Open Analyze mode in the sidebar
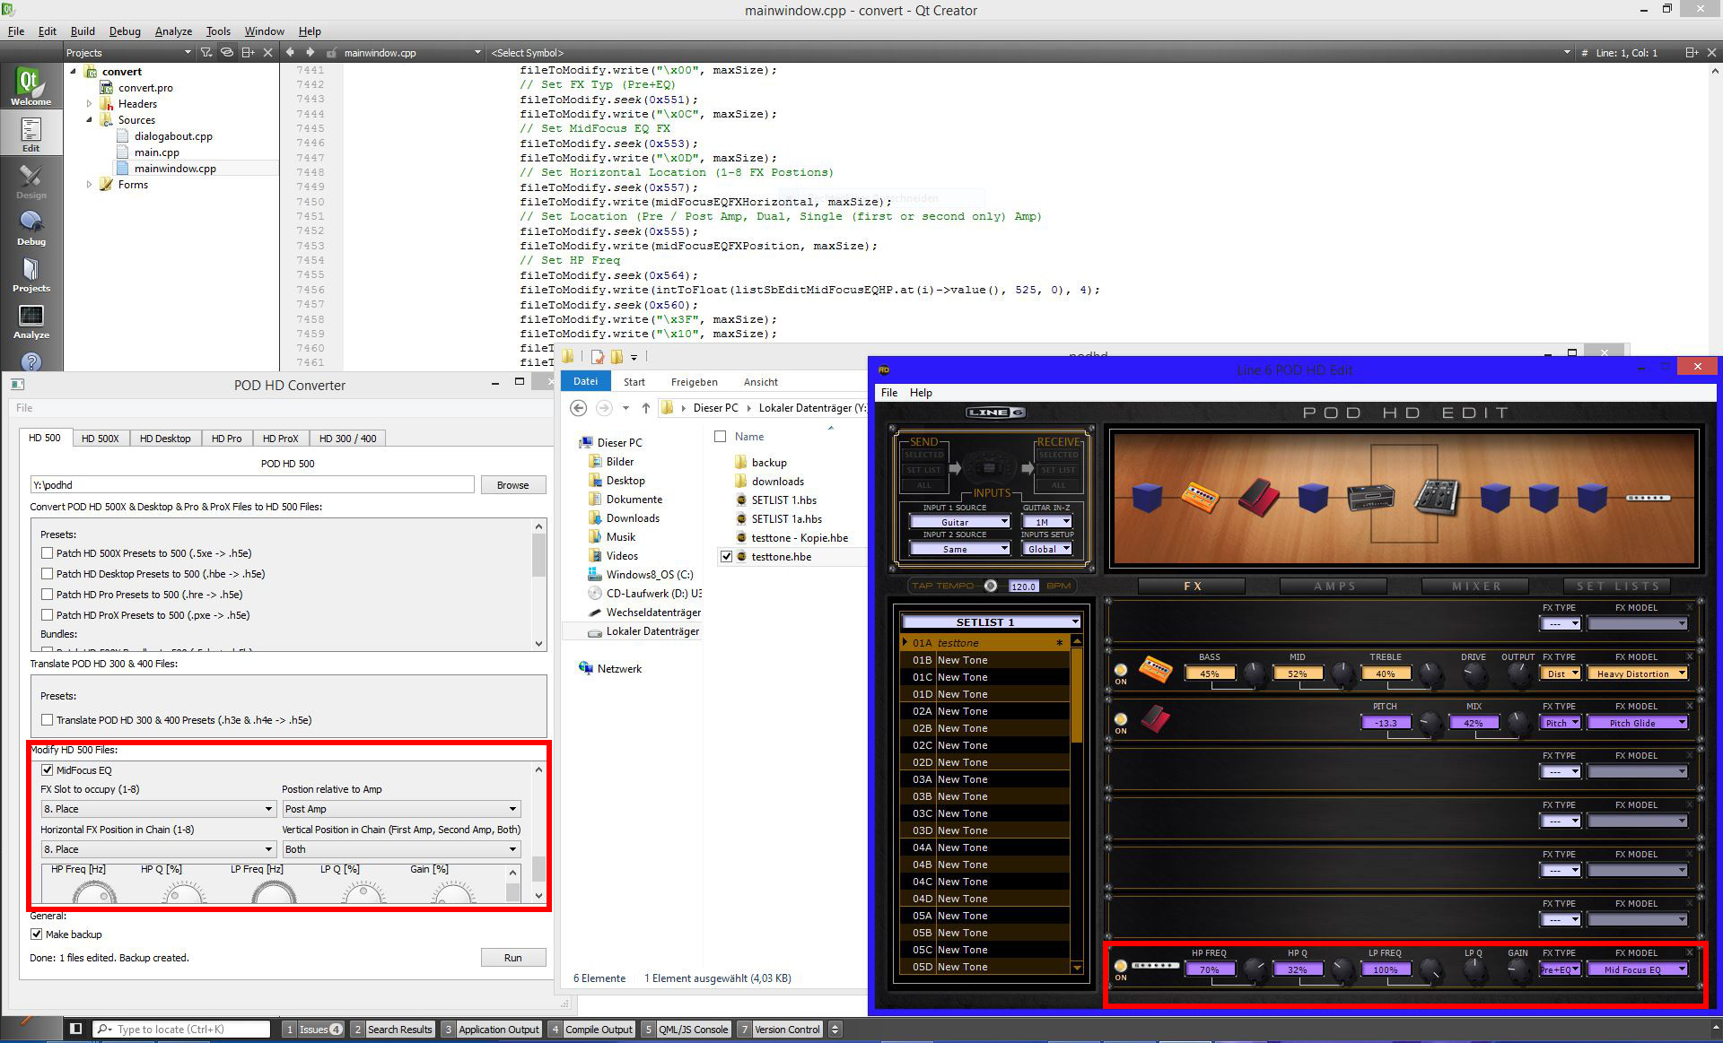The height and width of the screenshot is (1043, 1723). click(x=31, y=320)
